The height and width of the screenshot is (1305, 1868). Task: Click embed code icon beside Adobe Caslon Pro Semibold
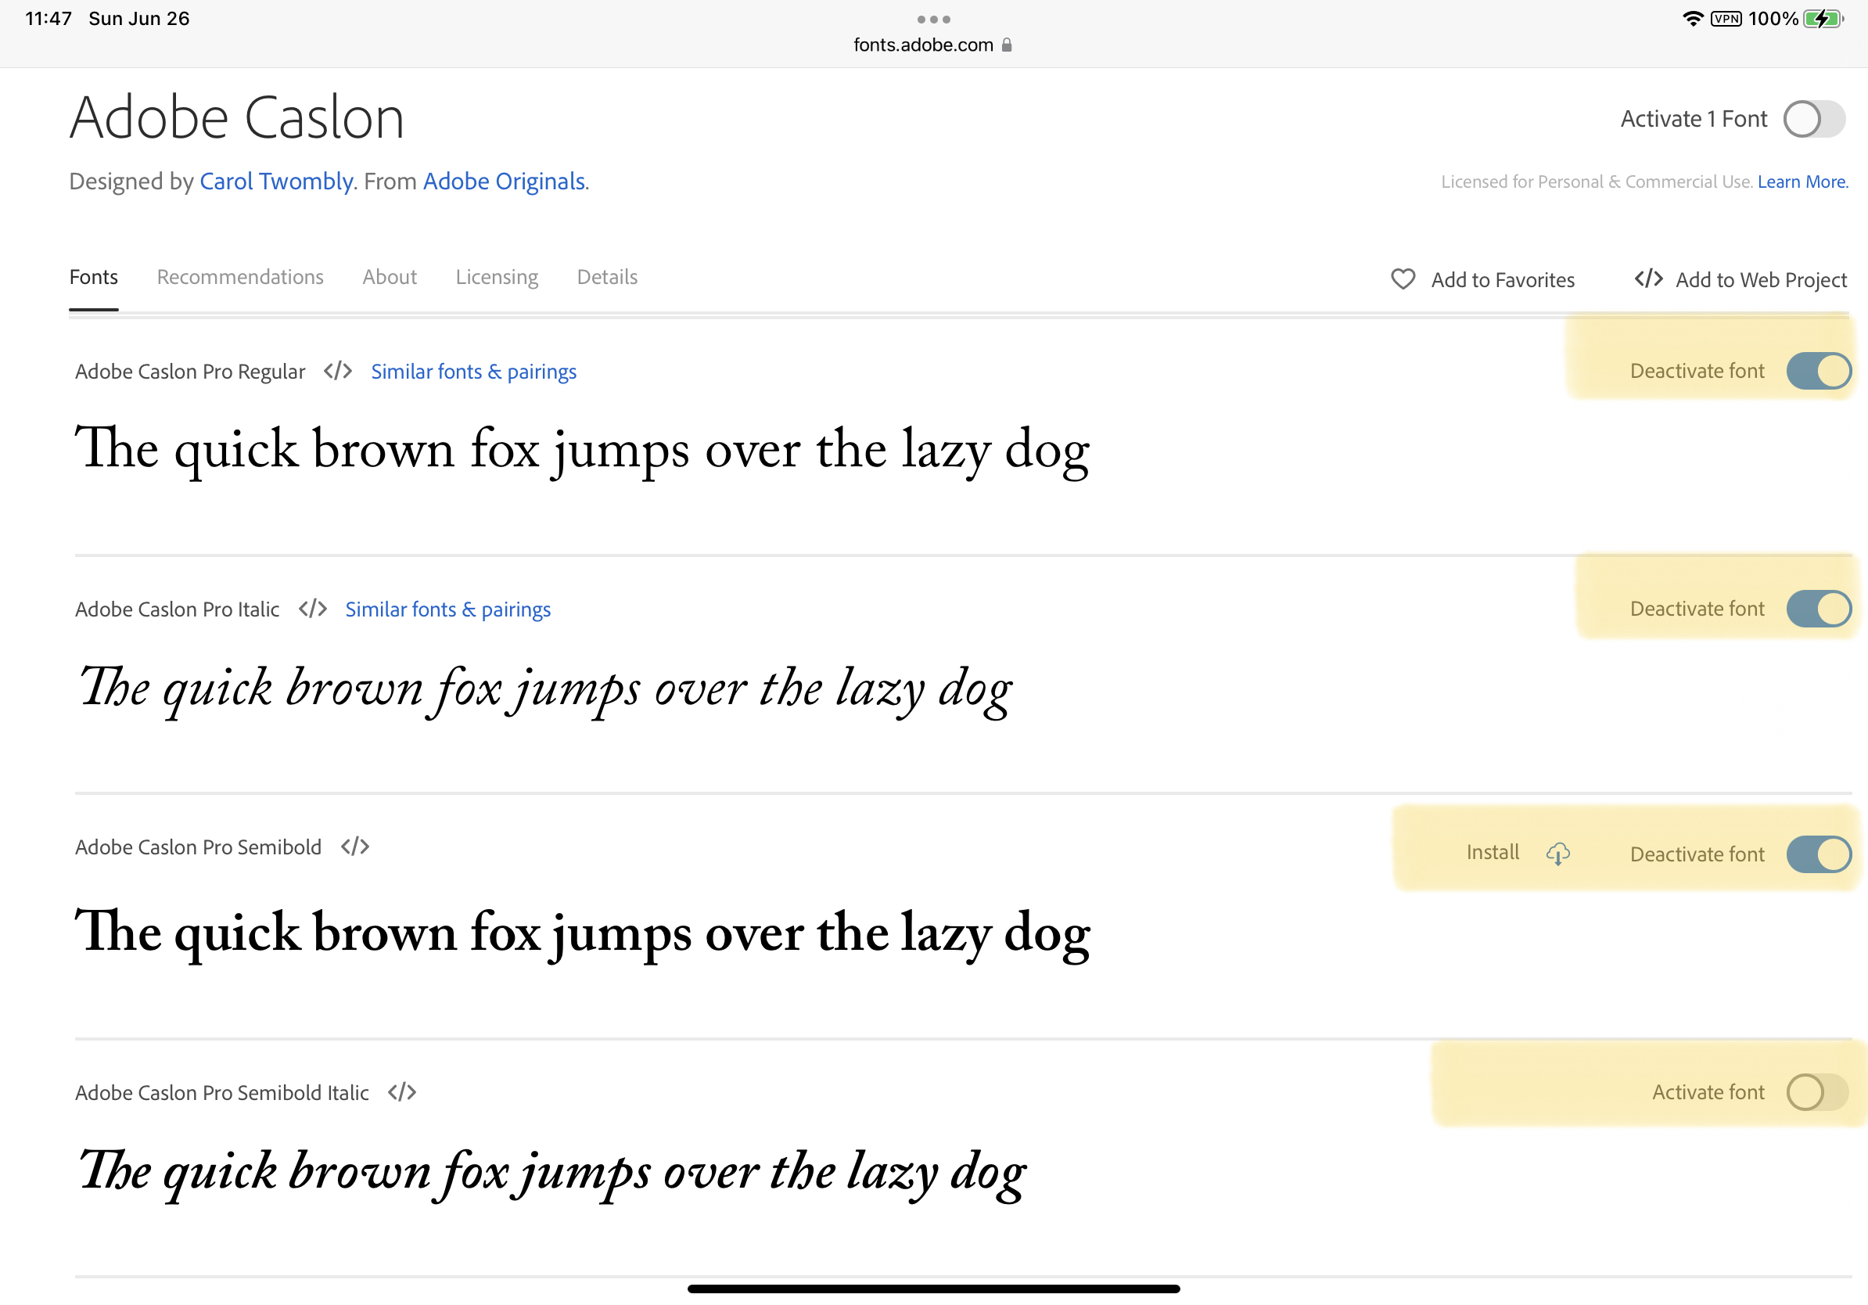[x=354, y=846]
